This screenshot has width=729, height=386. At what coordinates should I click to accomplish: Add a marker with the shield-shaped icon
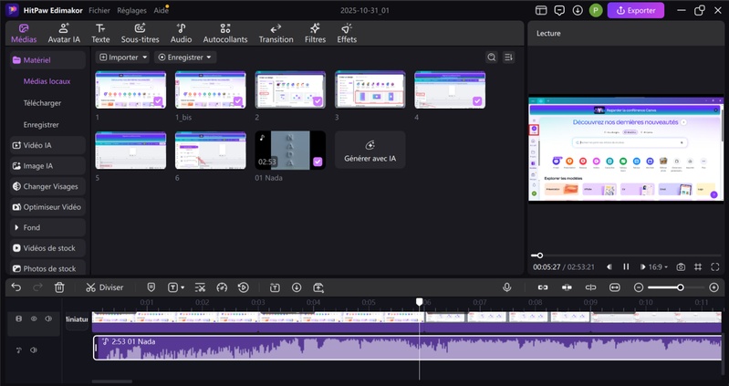[x=151, y=287]
